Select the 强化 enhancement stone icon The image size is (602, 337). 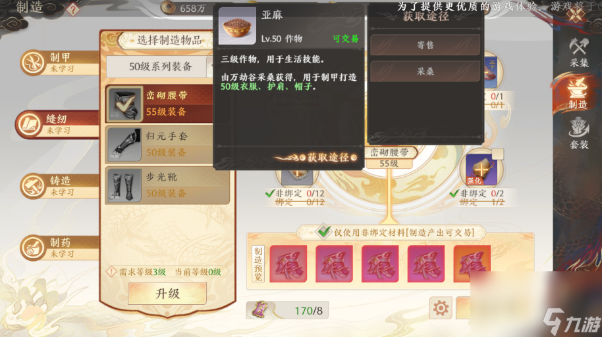point(481,169)
